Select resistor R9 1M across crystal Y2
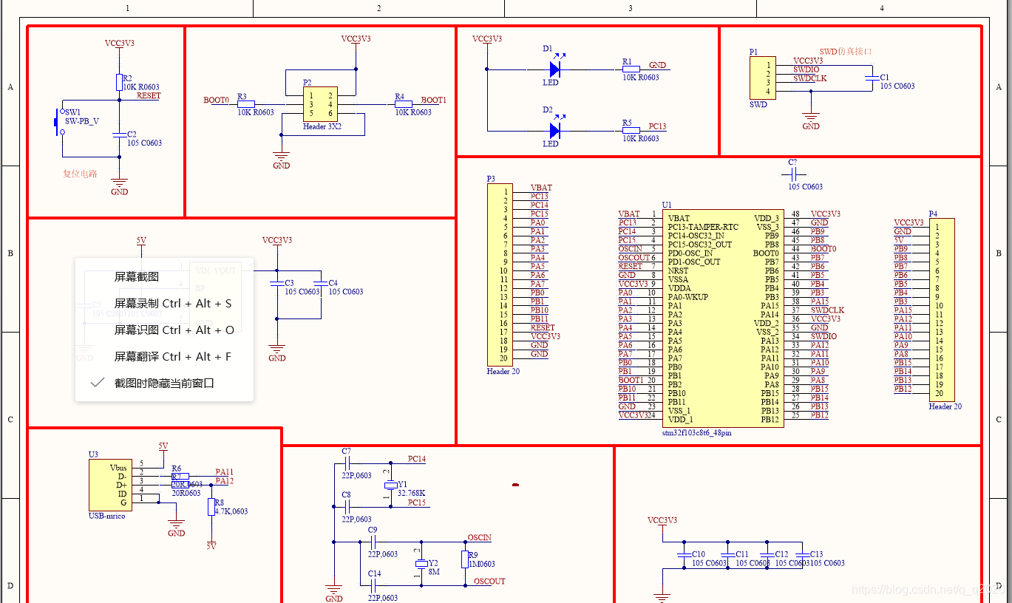 pyautogui.click(x=465, y=559)
